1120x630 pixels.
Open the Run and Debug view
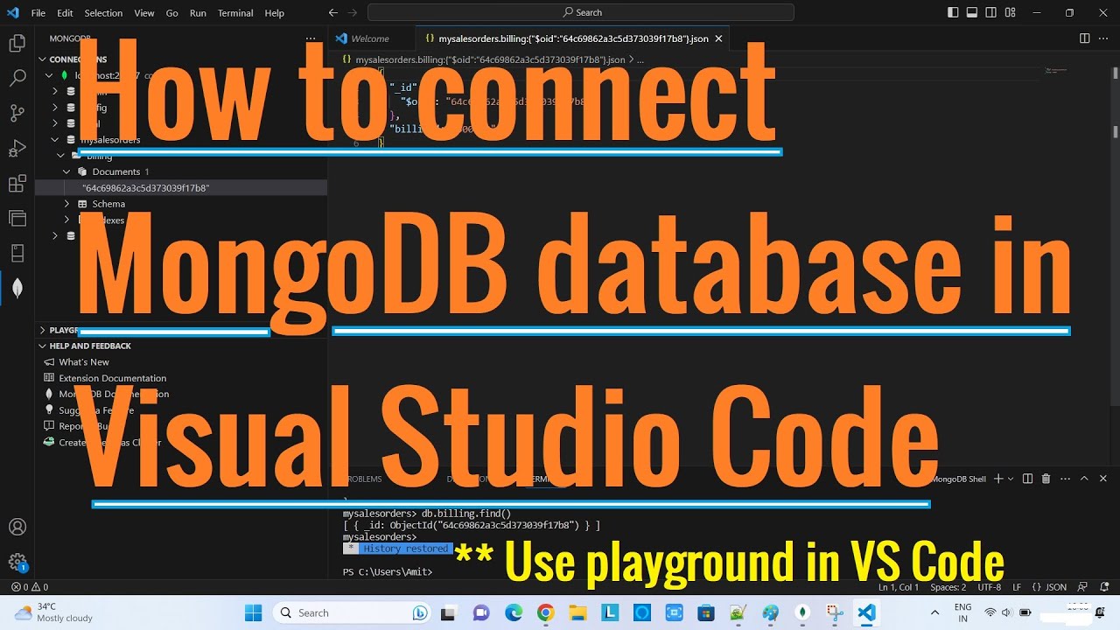pyautogui.click(x=17, y=148)
